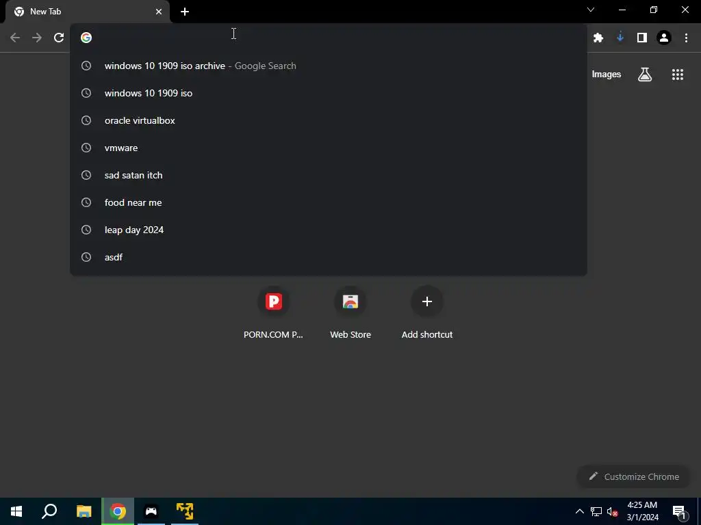Open the tab search chevron
701x525 pixels.
(x=591, y=10)
